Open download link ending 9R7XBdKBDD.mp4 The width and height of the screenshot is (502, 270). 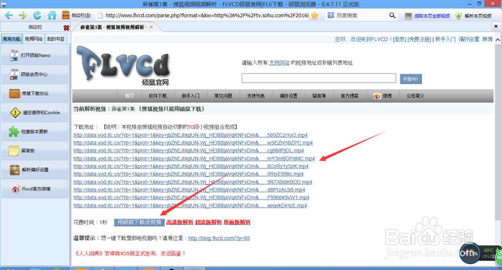pyautogui.click(x=193, y=182)
